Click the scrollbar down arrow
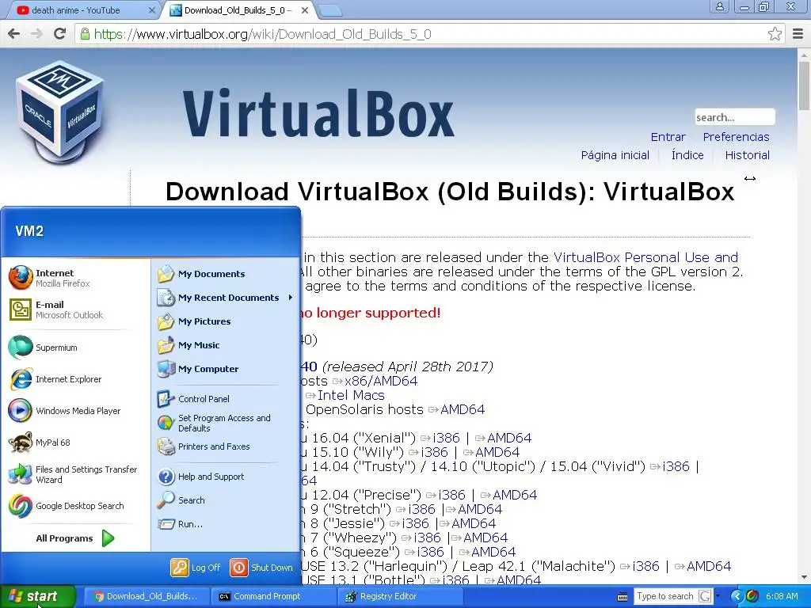This screenshot has width=811, height=608. (804, 577)
